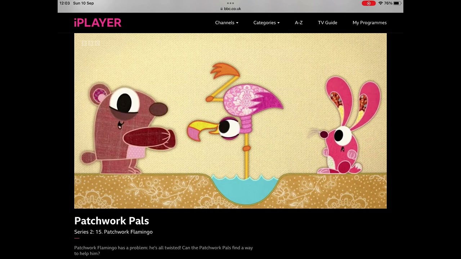The height and width of the screenshot is (259, 461).
Task: Select 'Series 2: 15. Patchwork Flamingo' subtitle
Action: click(x=113, y=232)
